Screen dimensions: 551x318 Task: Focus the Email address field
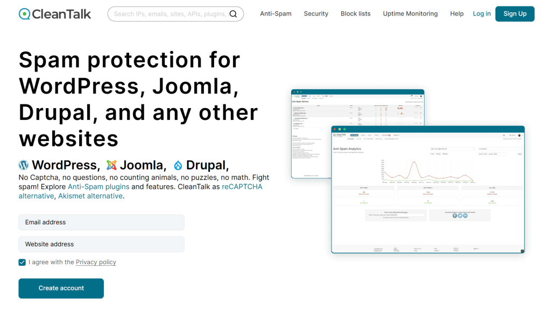pos(101,222)
